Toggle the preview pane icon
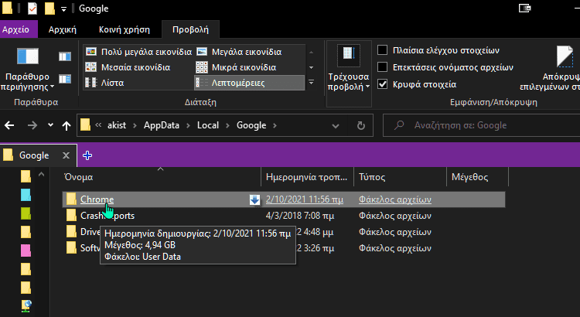The image size is (580, 317). [65, 56]
